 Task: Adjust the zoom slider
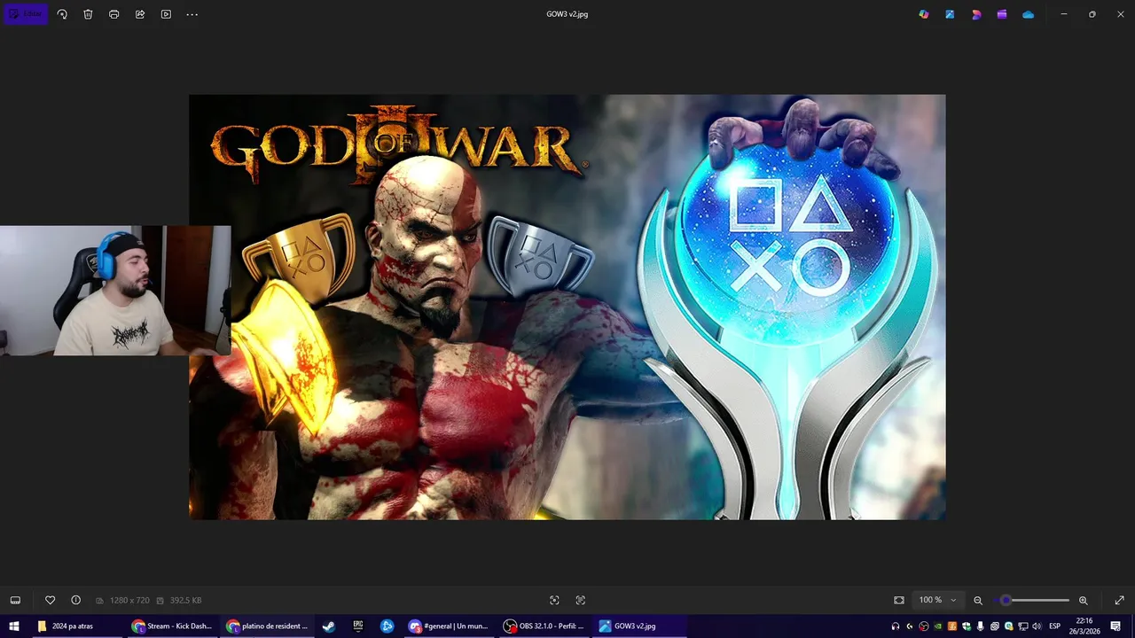point(1031,600)
